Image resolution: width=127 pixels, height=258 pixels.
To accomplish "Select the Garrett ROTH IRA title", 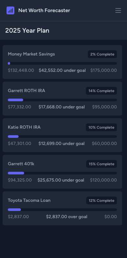I will 26,91.
